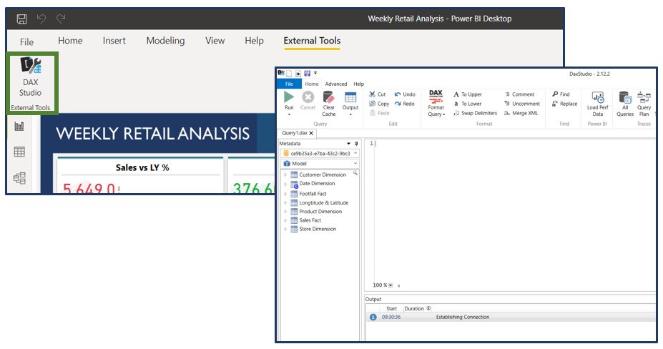Click the Duration column header in Output
The height and width of the screenshot is (349, 663).
pos(418,308)
